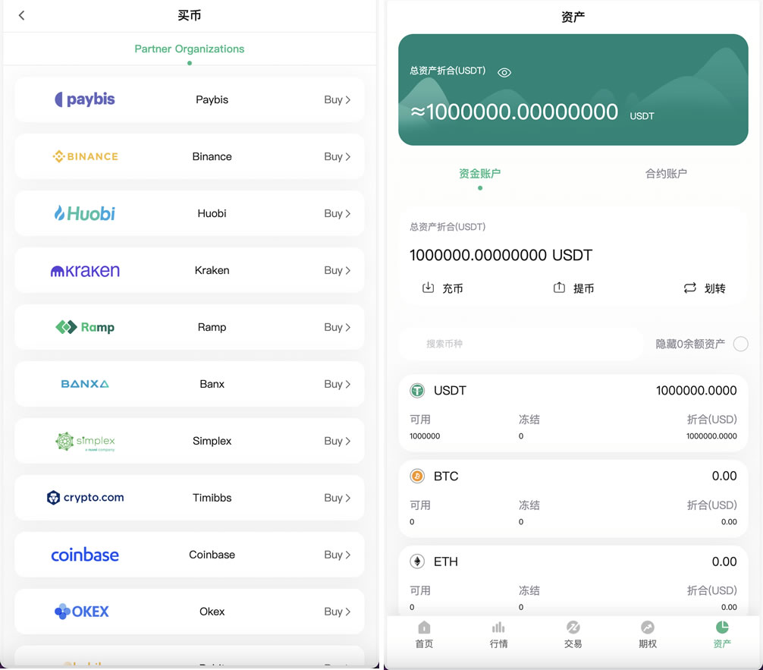Image resolution: width=763 pixels, height=670 pixels.
Task: Click the deposit (充币) icon
Action: pyautogui.click(x=429, y=288)
